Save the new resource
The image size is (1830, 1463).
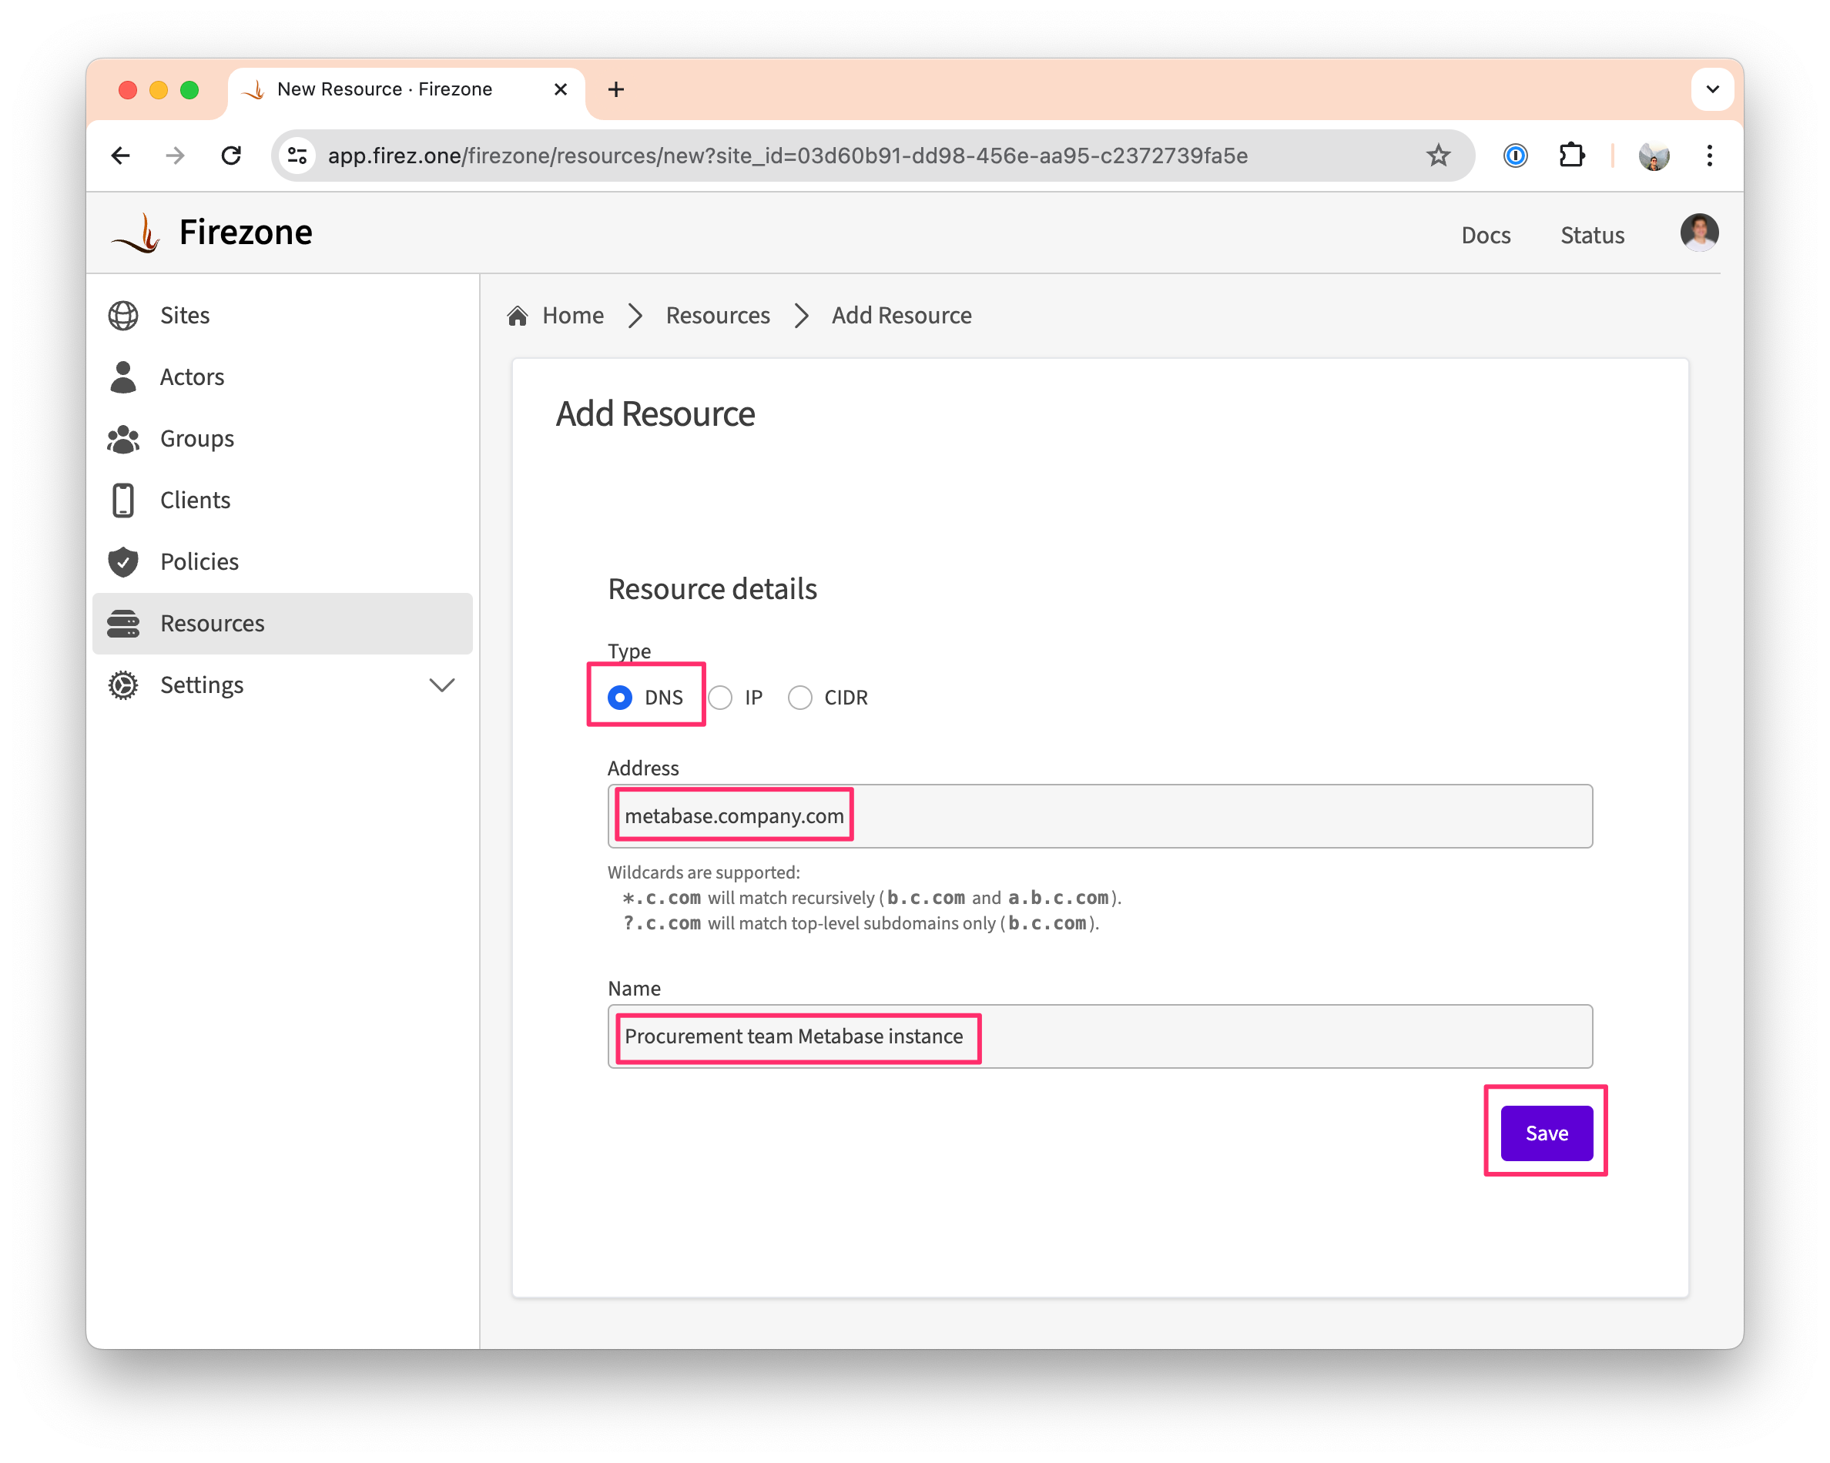tap(1547, 1132)
